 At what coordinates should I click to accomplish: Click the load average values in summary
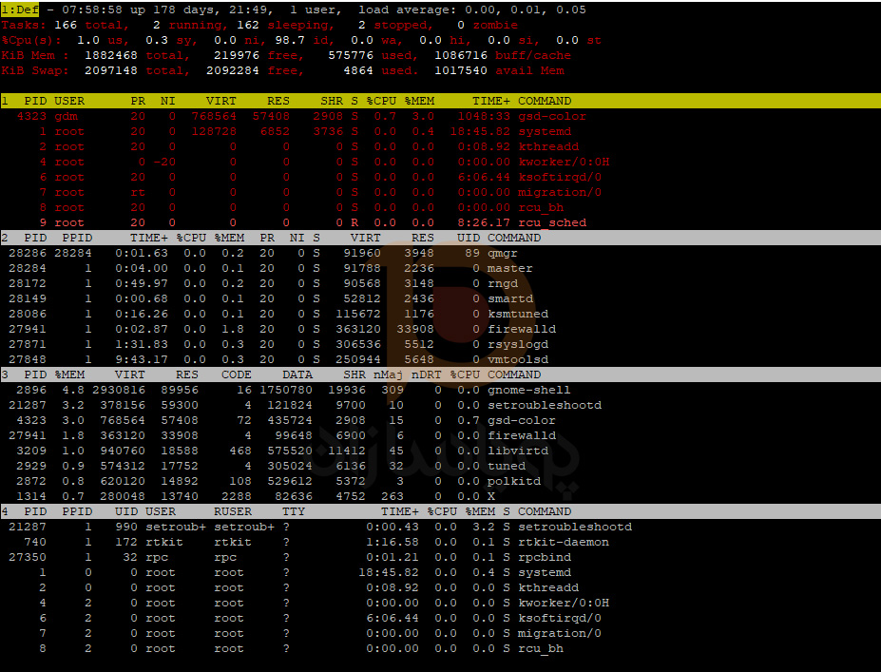[541, 10]
